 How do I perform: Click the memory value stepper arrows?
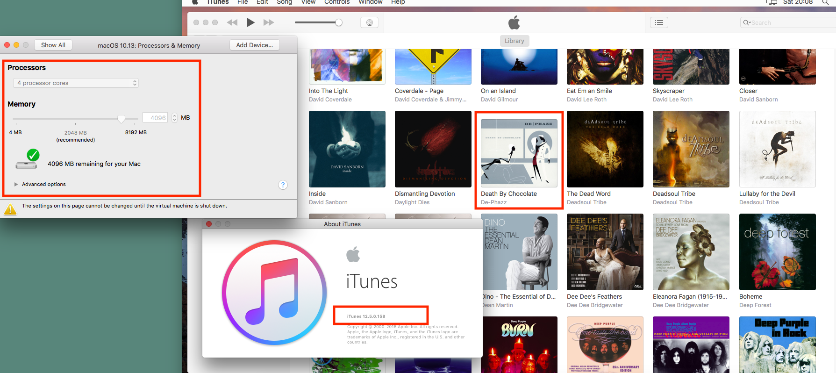point(174,118)
